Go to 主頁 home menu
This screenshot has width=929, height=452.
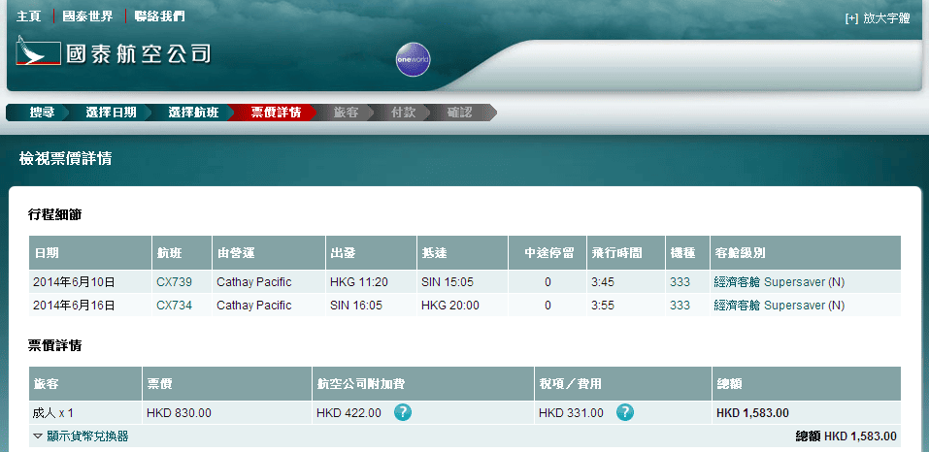[x=29, y=16]
